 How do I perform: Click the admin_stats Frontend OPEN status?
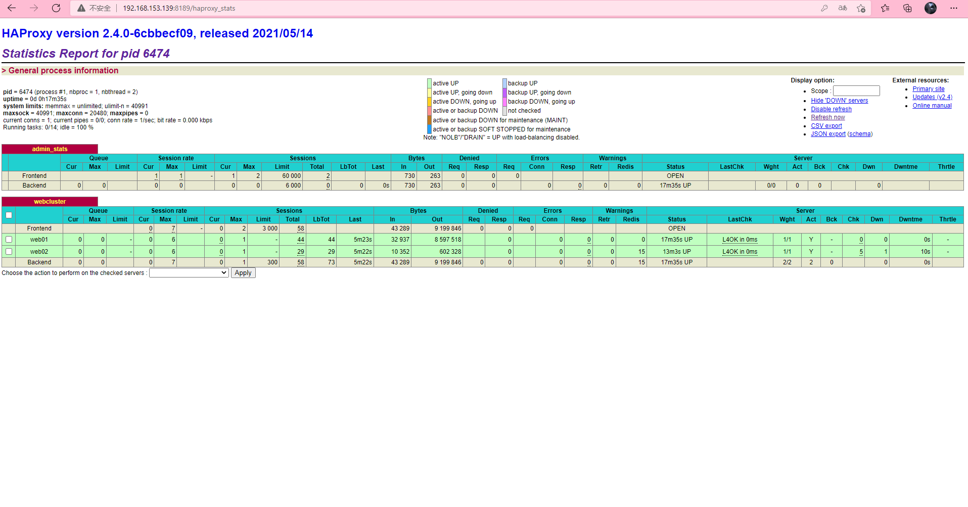(675, 176)
